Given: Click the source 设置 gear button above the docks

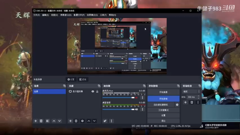Looking at the screenshot, I should 71,79.
